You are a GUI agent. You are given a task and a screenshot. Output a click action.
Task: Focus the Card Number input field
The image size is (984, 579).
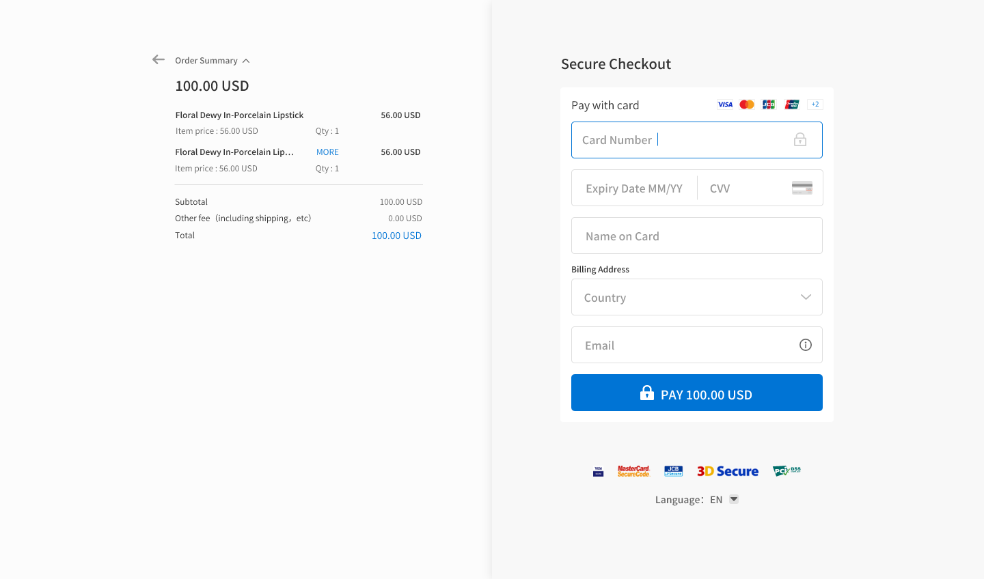click(697, 140)
